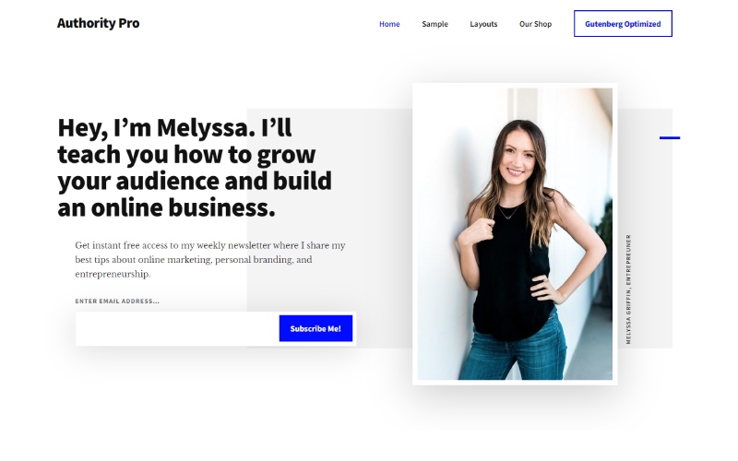This screenshot has height=461, width=738.
Task: Click the vertical Melyssa Griffin caption
Action: (x=628, y=290)
